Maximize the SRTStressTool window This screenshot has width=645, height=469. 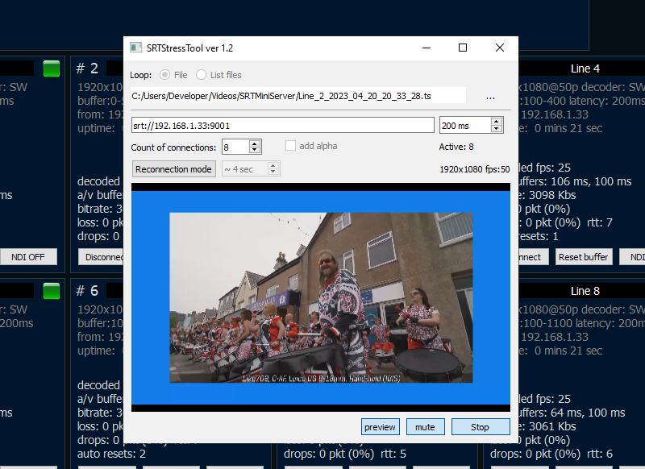click(463, 48)
